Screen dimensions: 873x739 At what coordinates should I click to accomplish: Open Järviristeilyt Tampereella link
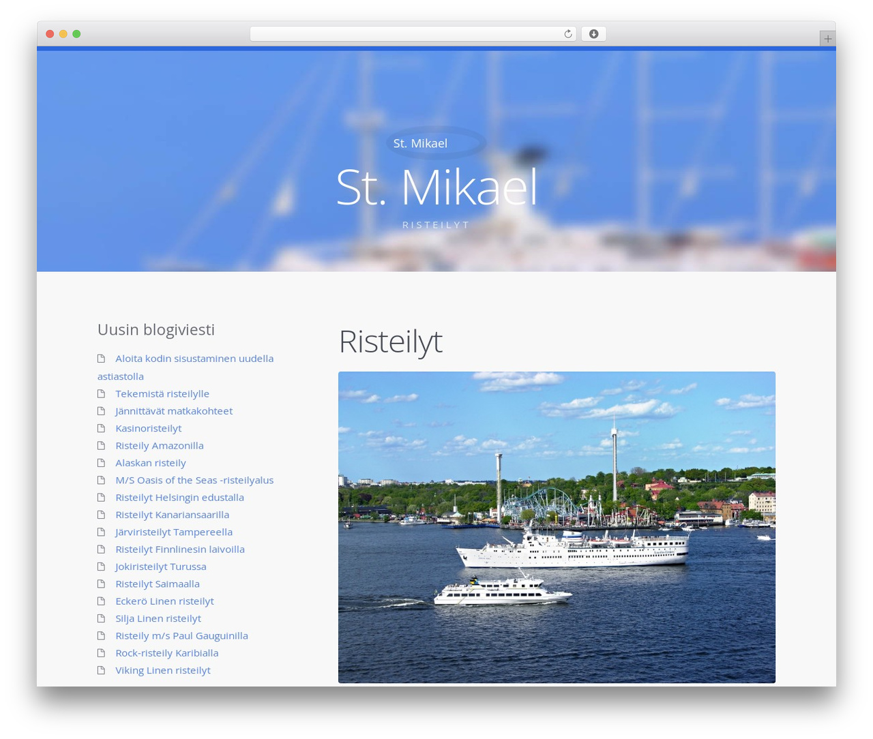174,532
